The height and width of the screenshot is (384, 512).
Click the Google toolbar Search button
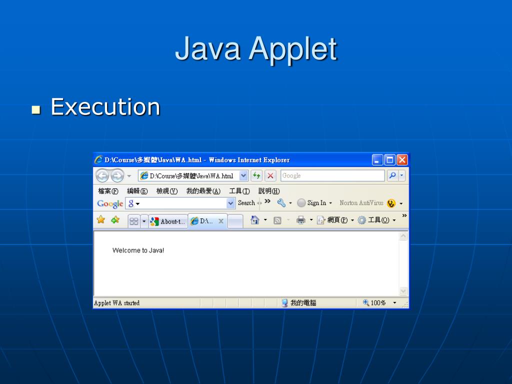[x=246, y=203]
